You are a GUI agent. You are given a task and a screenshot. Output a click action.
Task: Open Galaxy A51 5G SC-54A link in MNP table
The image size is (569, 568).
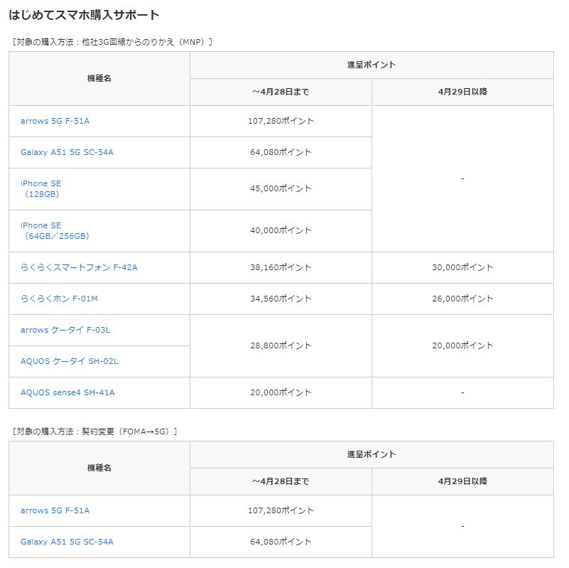(67, 152)
